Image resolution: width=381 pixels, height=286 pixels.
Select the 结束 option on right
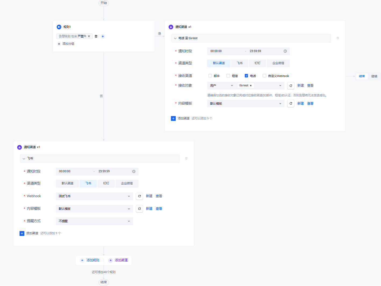tap(362, 76)
